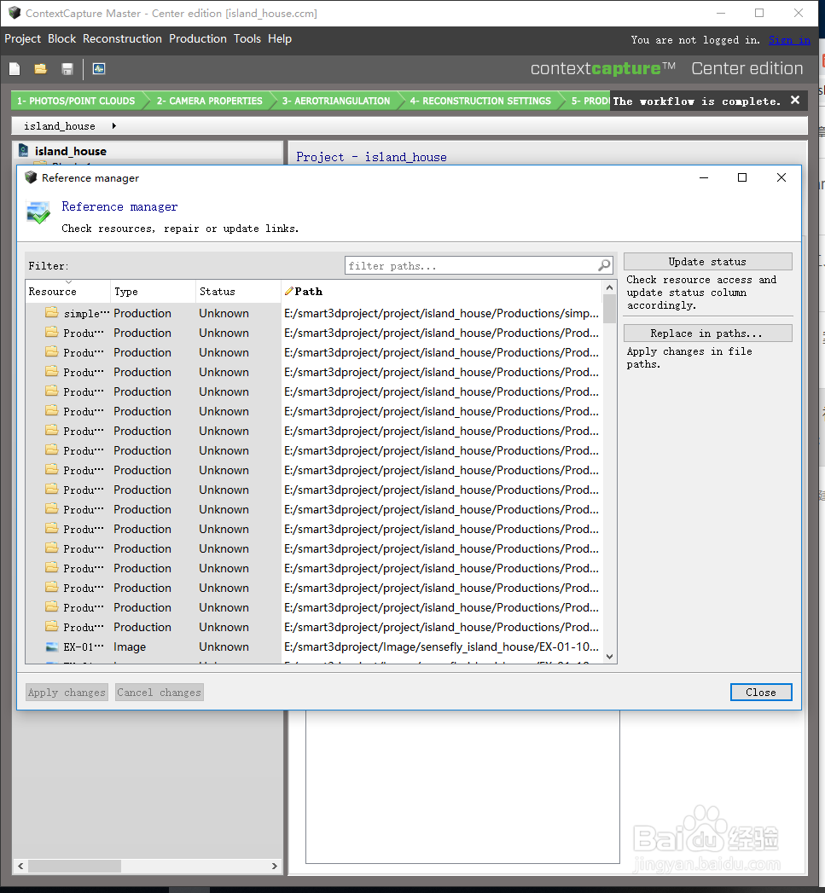Click the New project toolbar icon

point(15,69)
